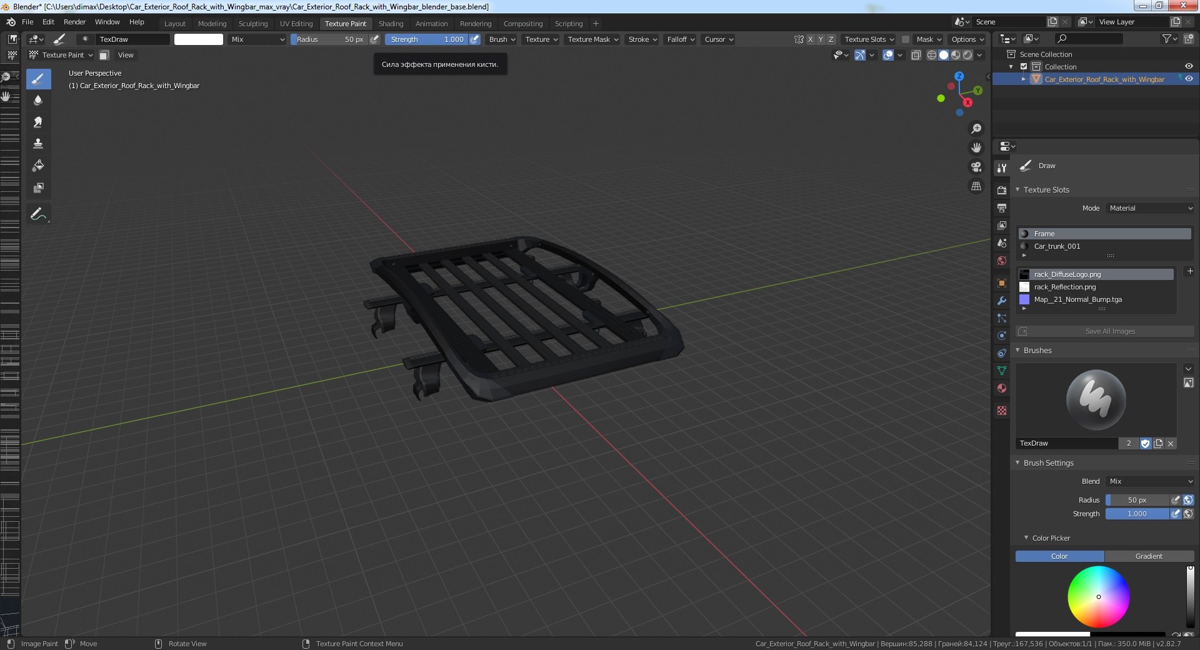
Task: Toggle radius pen pressure button in header
Action: (x=375, y=39)
